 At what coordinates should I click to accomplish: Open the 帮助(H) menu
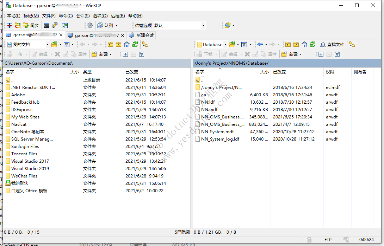pos(135,15)
